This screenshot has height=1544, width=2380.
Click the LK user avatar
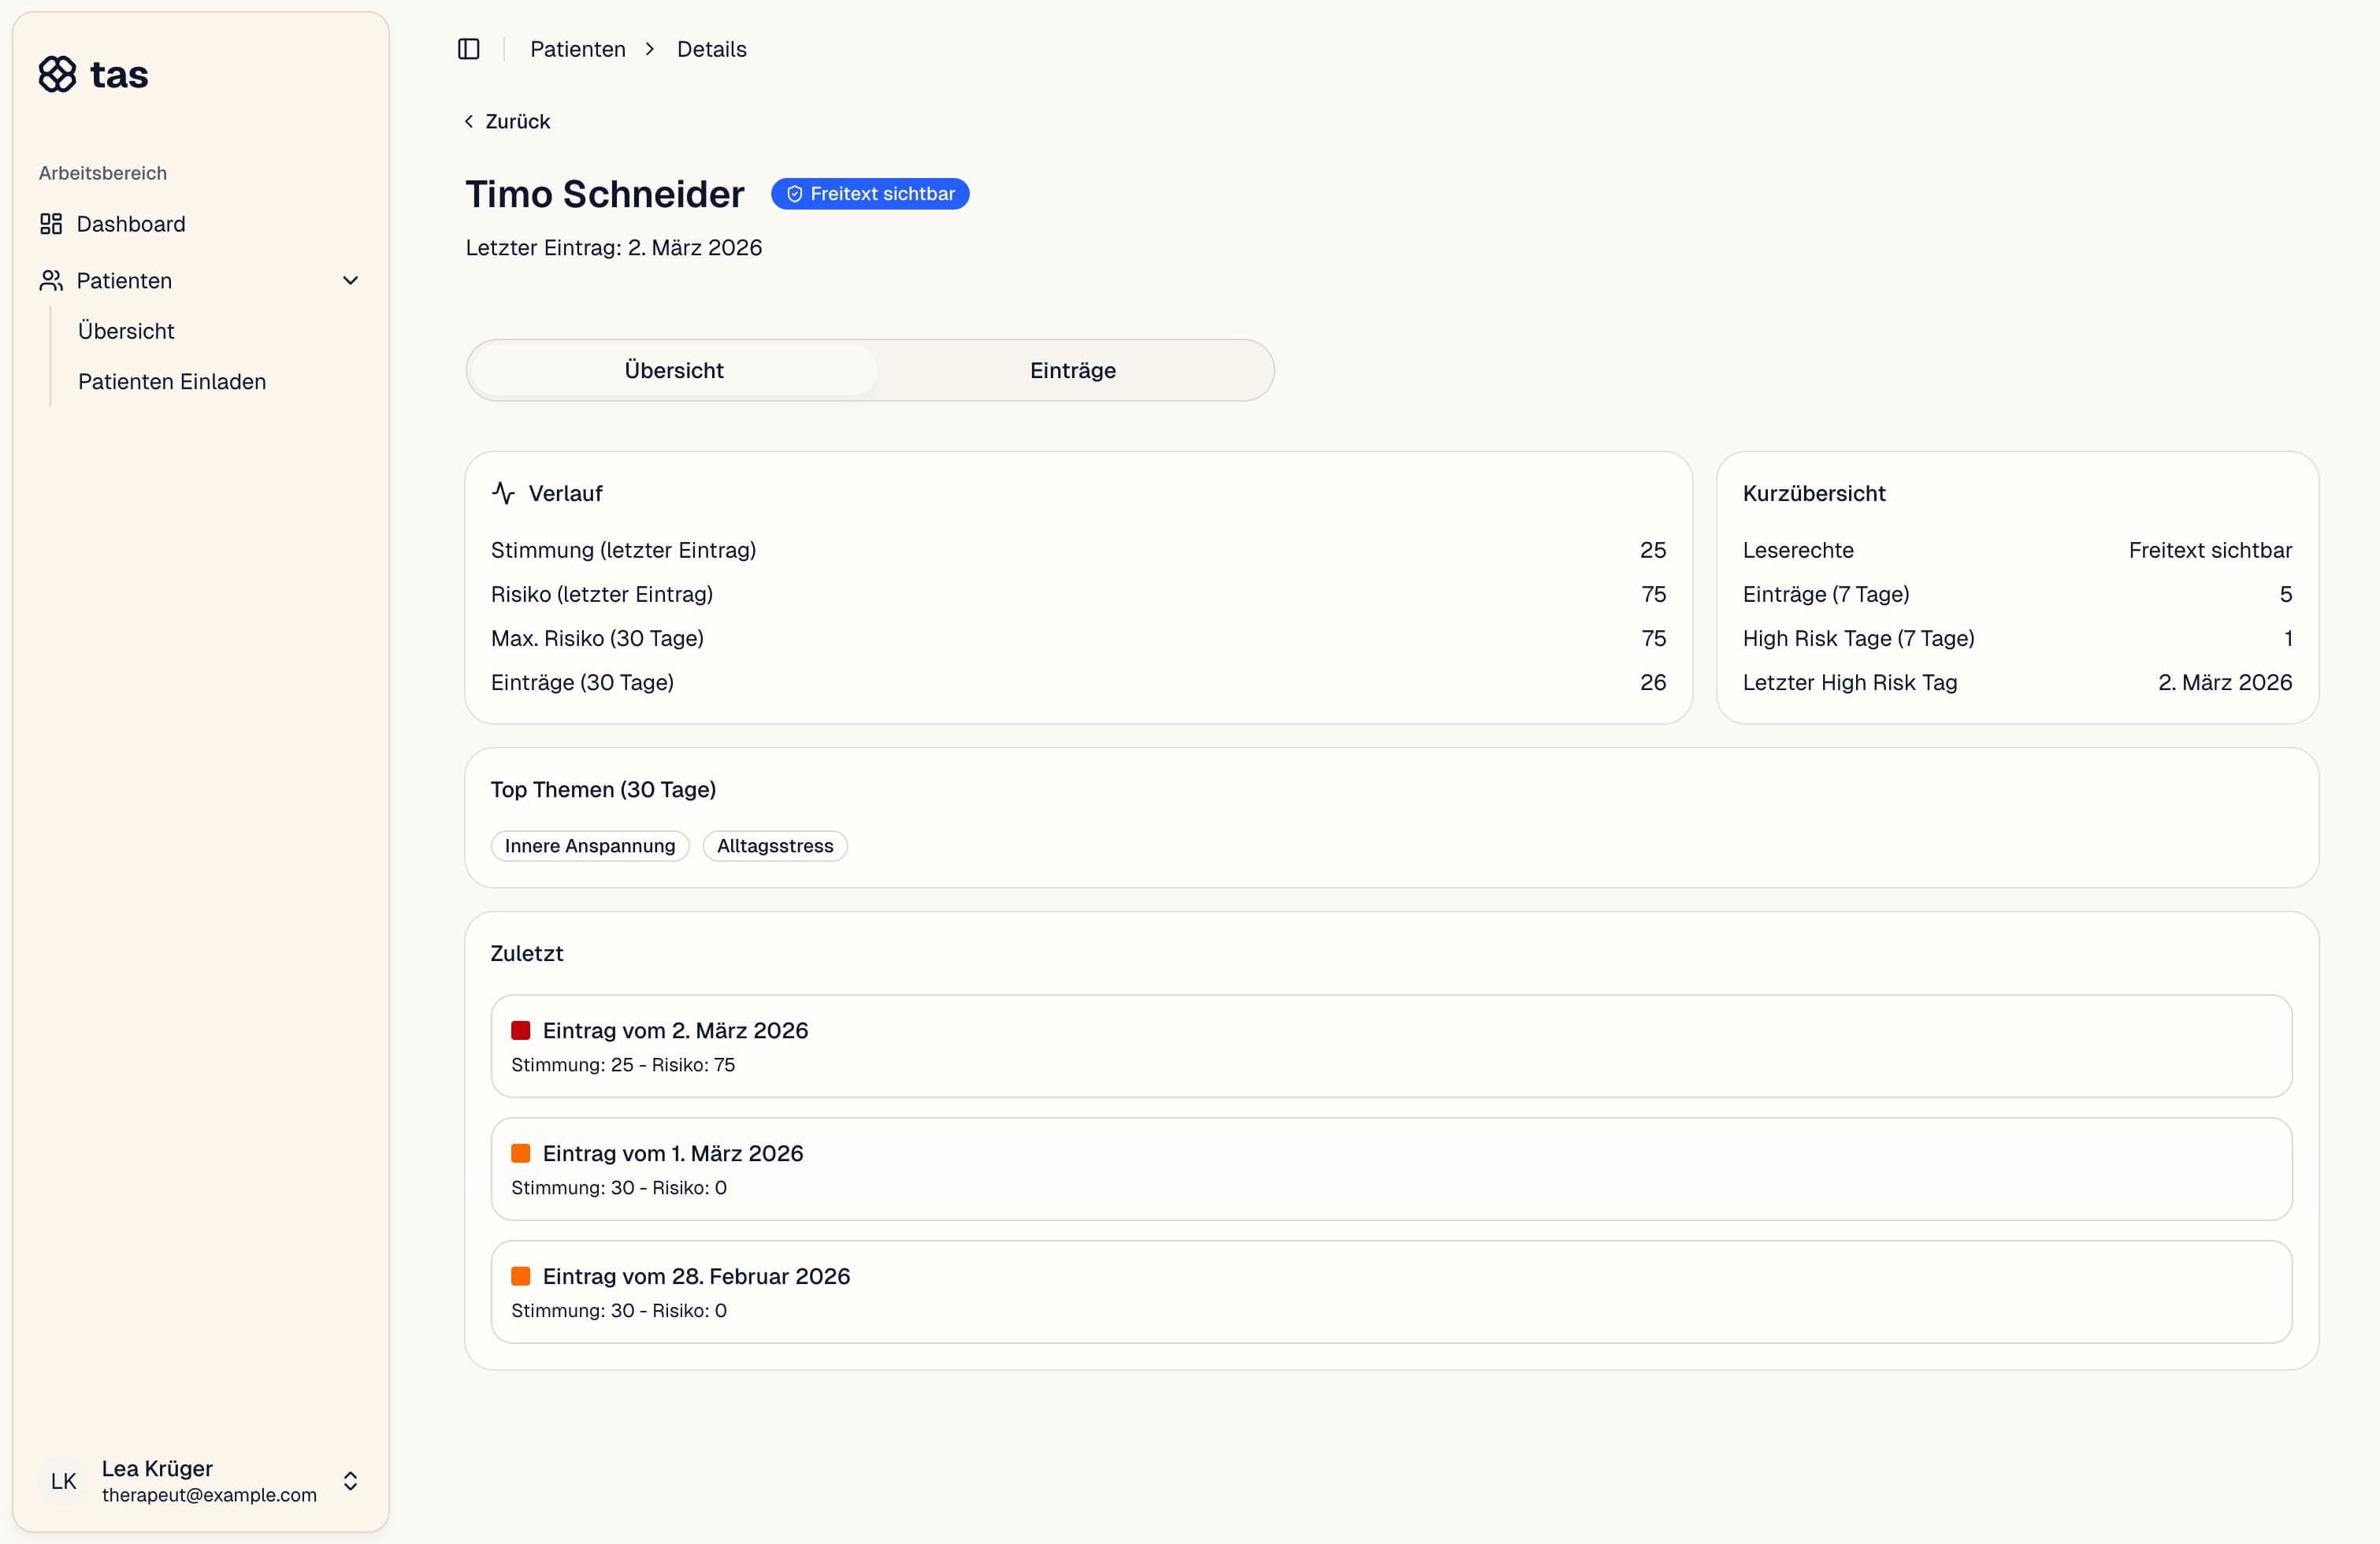(x=64, y=1481)
